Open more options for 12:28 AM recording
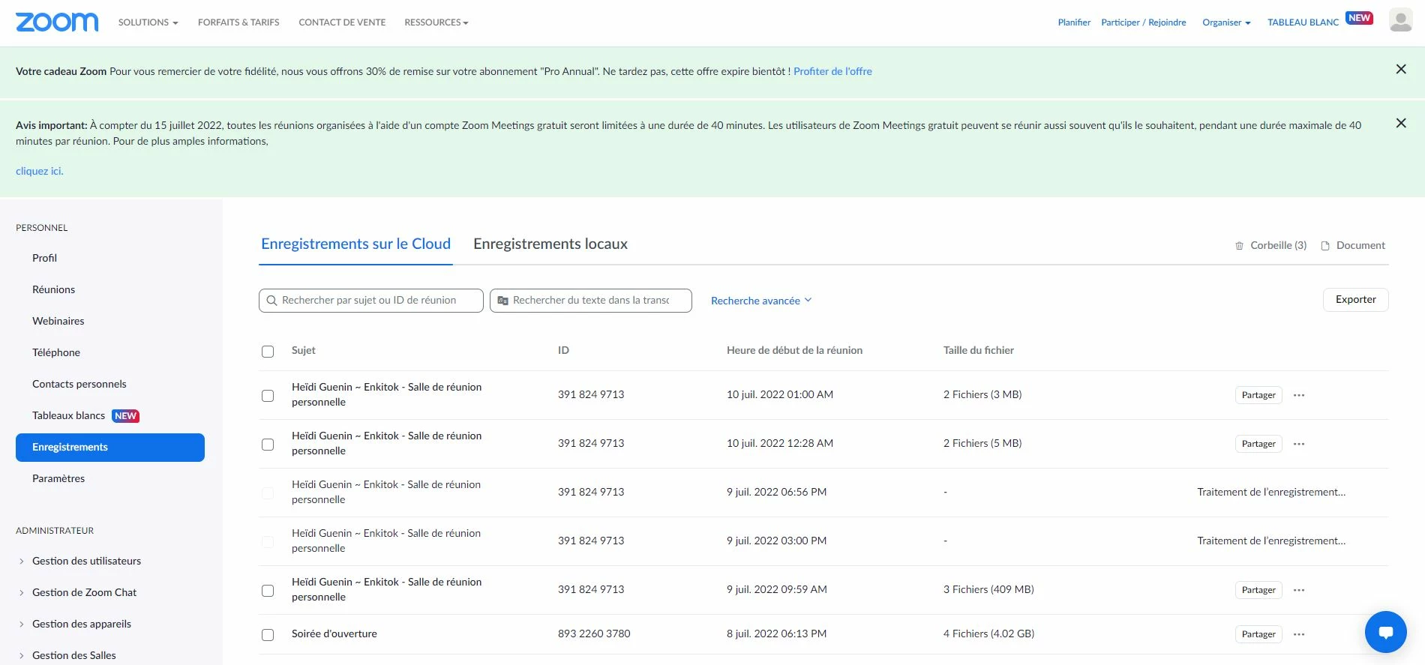Image resolution: width=1425 pixels, height=665 pixels. (1299, 444)
